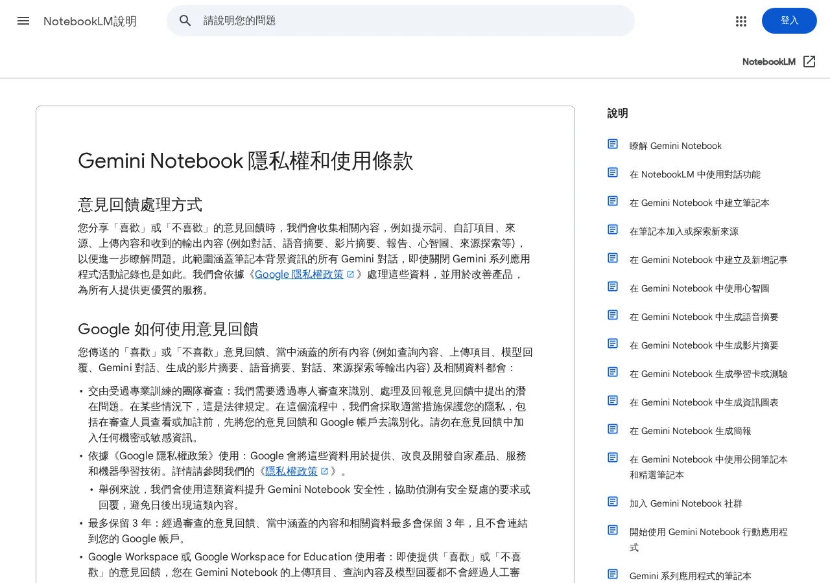830x583 pixels.
Task: Click the 說明 sidebar heading
Action: pyautogui.click(x=617, y=113)
